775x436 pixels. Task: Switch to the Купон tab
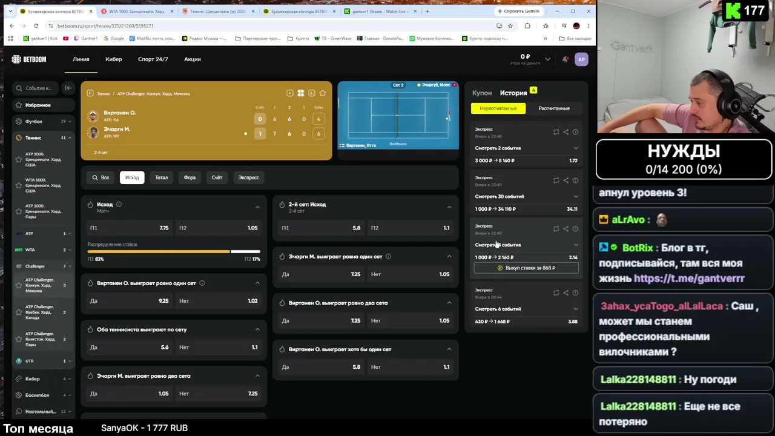click(482, 93)
